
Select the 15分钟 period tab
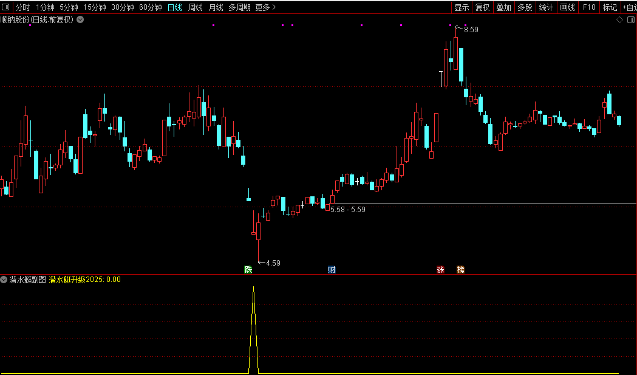coord(95,7)
